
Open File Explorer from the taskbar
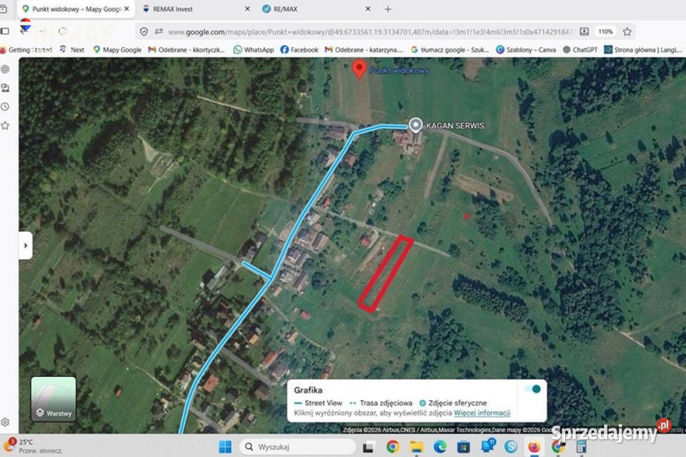tap(417, 446)
